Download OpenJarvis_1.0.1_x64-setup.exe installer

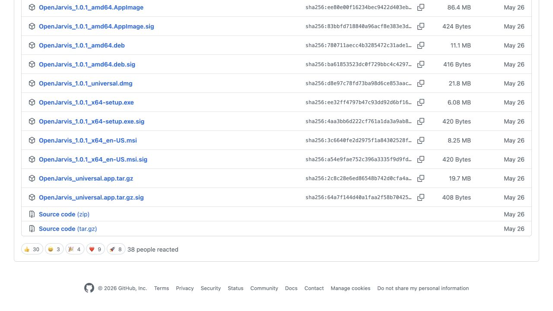pyautogui.click(x=86, y=102)
